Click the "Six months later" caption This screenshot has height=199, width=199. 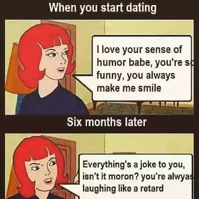tap(106, 122)
